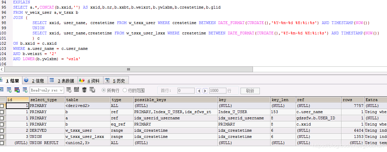387x152 pixels.
Task: Click the rows column header
Action: 353,100
